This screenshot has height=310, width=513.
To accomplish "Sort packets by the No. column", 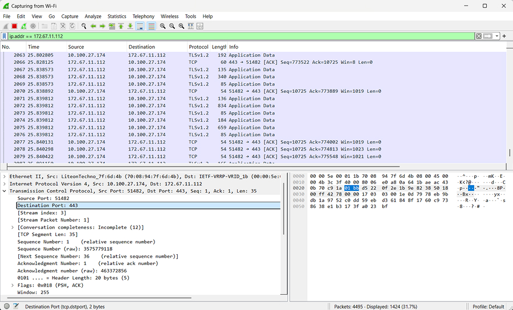I will [x=13, y=47].
